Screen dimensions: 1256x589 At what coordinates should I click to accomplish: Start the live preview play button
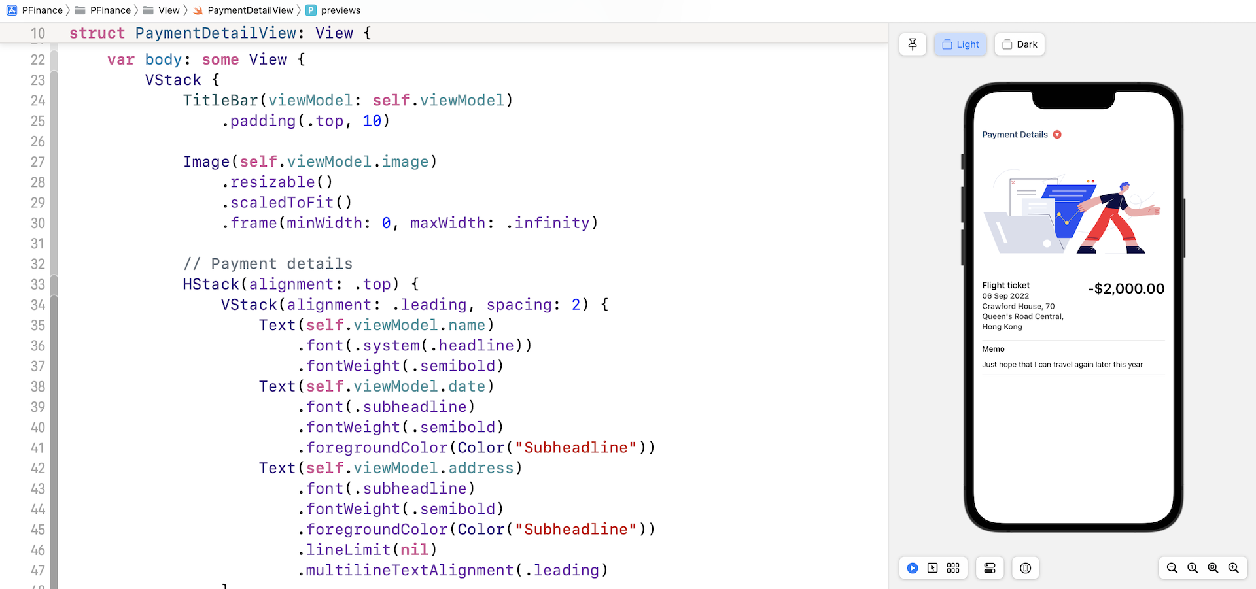pyautogui.click(x=913, y=568)
